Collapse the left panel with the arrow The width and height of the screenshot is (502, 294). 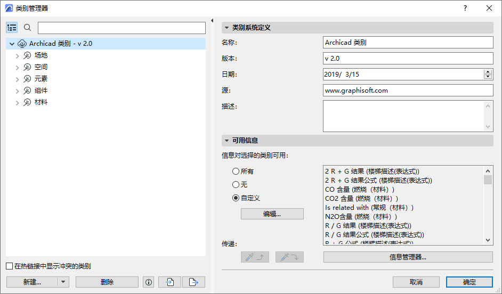[x=212, y=20]
